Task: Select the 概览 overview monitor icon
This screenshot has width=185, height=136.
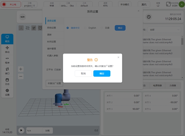Action: pos(7,39)
